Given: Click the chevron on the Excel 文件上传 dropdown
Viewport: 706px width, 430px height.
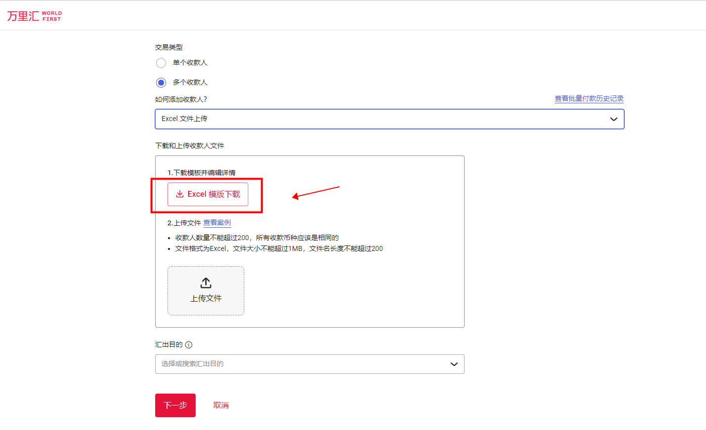Looking at the screenshot, I should pyautogui.click(x=613, y=119).
